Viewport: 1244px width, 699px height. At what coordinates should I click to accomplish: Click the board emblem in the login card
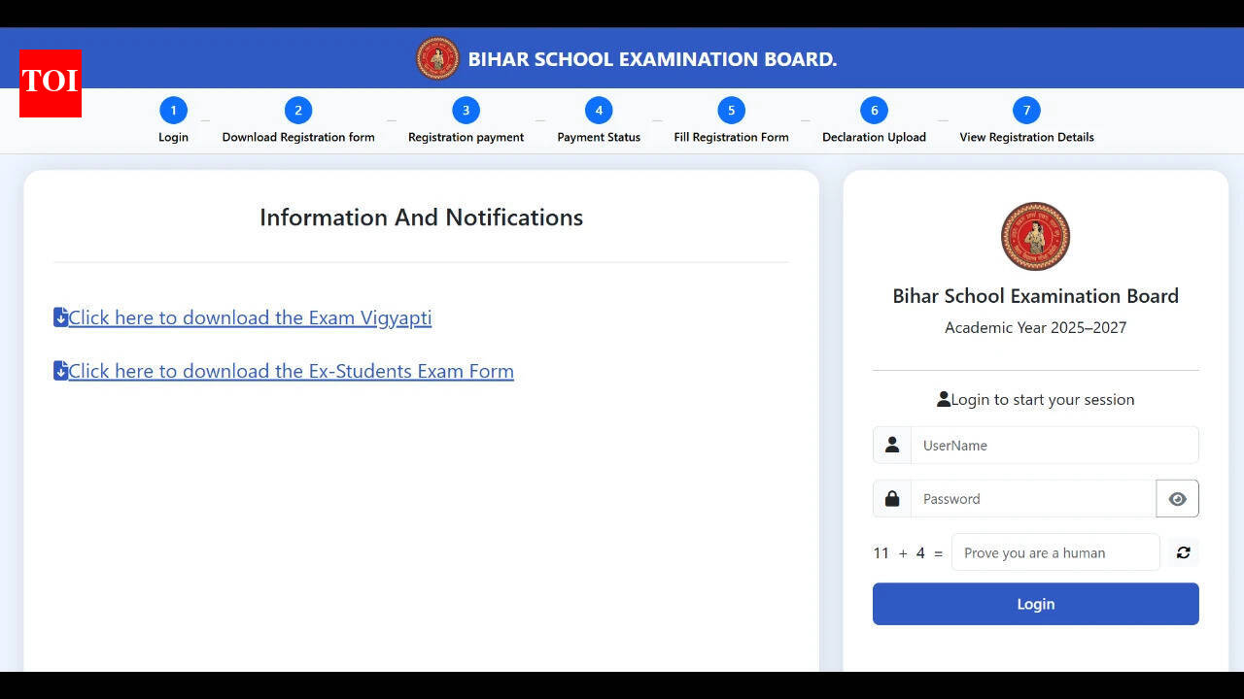tap(1035, 236)
